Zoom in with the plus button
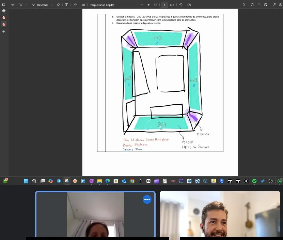 (x=148, y=5)
